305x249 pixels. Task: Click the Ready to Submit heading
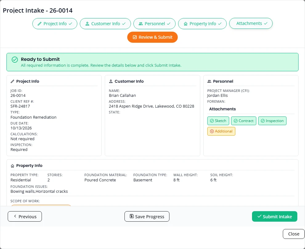point(40,59)
